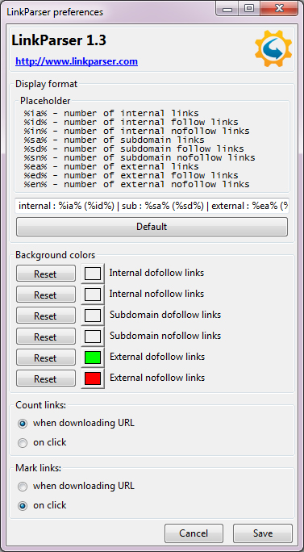Click the External nofollow links label
This screenshot has height=552, width=304.
point(157,378)
